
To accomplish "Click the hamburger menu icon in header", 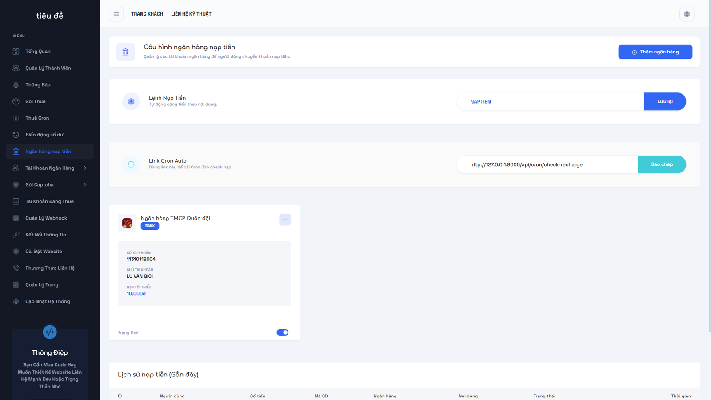I will pyautogui.click(x=116, y=14).
